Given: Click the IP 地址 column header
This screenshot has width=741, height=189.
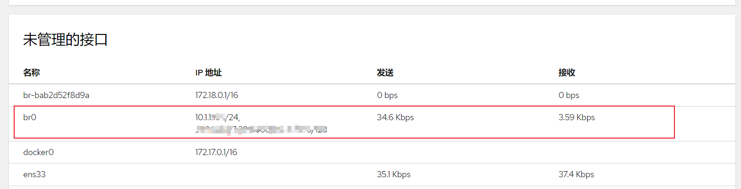Looking at the screenshot, I should coord(208,73).
